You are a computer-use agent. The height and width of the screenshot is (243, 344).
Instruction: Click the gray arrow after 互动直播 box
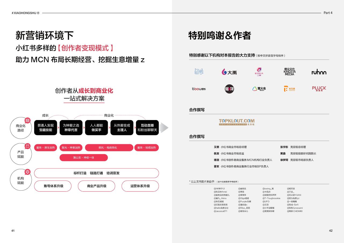(164, 128)
